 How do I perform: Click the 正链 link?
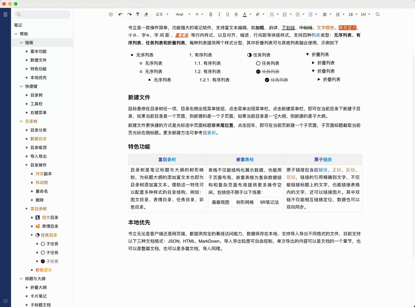[337, 170]
